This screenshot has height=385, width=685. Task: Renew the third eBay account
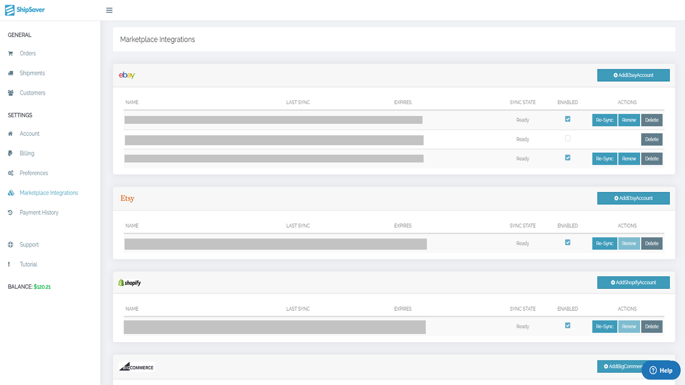(629, 159)
